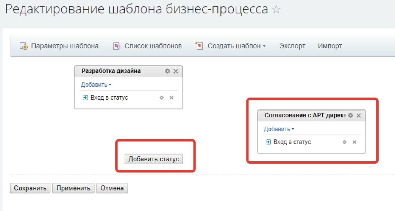The image size is (395, 211).
Task: Click the Сохранить button
Action: point(30,188)
